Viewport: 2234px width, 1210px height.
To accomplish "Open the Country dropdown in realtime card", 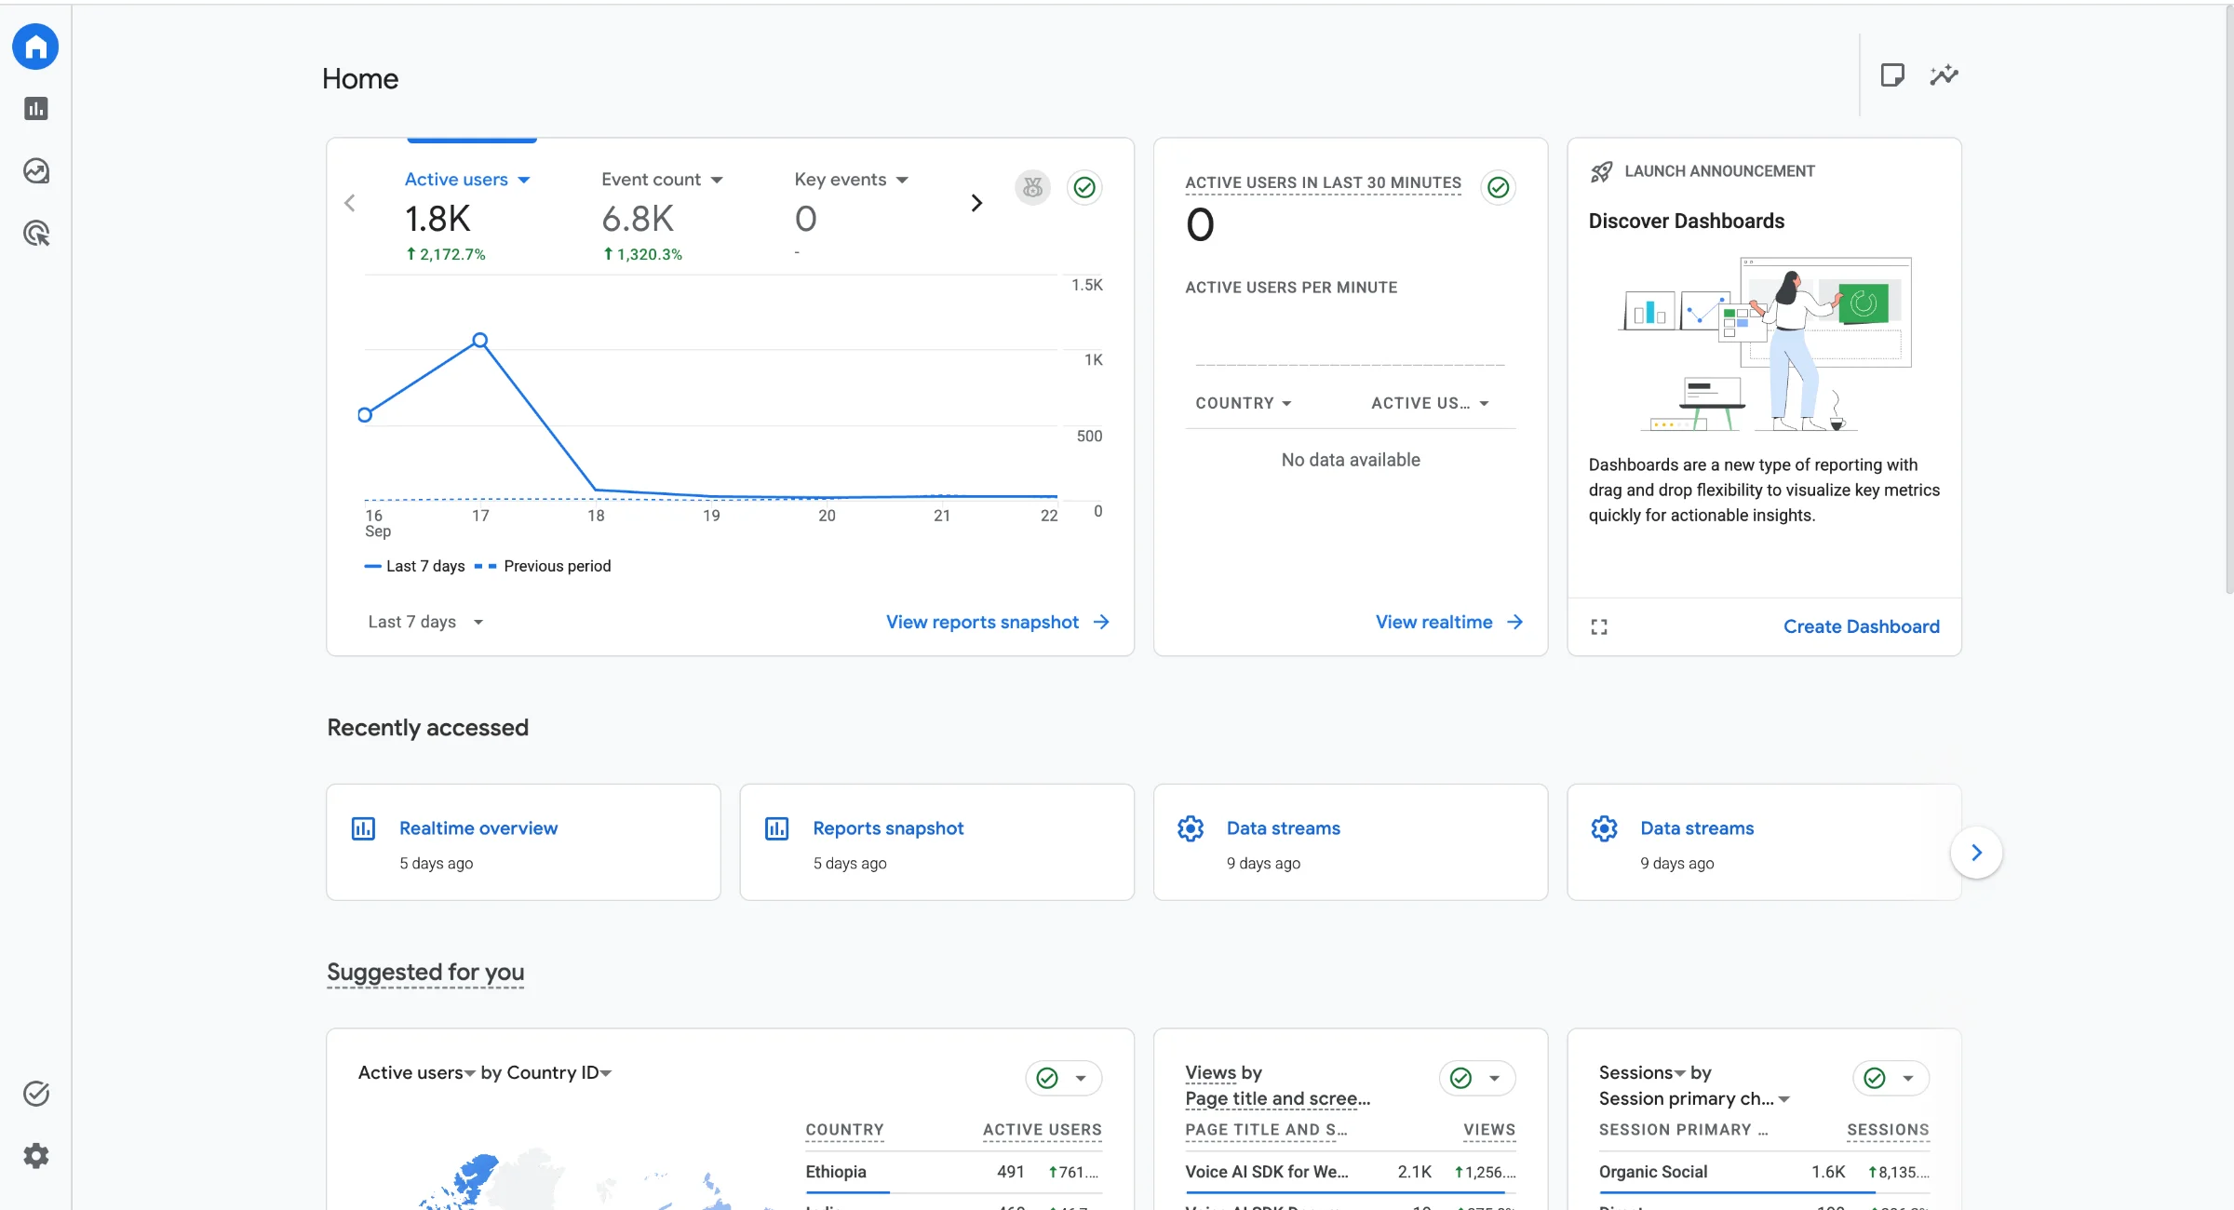I will (1244, 403).
